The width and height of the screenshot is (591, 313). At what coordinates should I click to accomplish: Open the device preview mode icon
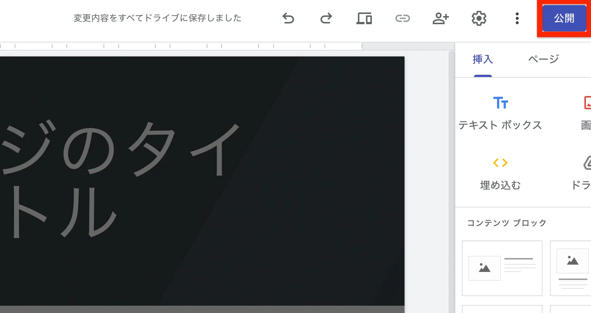364,18
